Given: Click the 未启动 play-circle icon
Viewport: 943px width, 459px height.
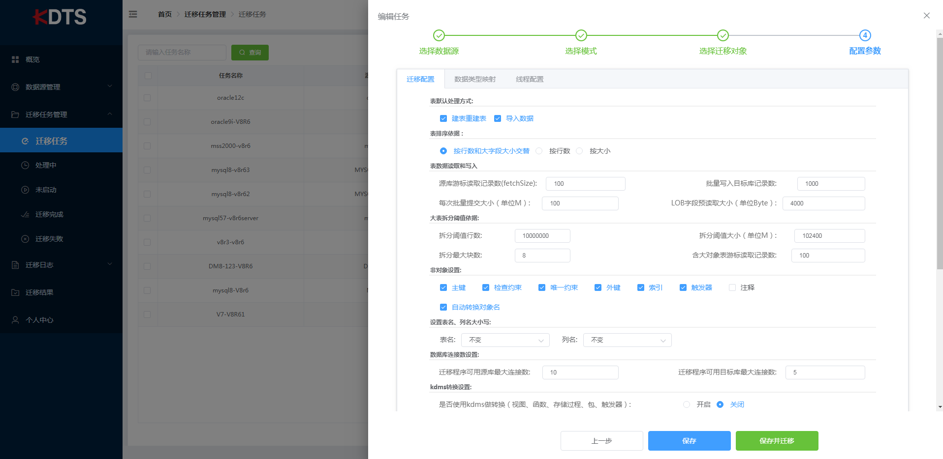Looking at the screenshot, I should point(25,190).
